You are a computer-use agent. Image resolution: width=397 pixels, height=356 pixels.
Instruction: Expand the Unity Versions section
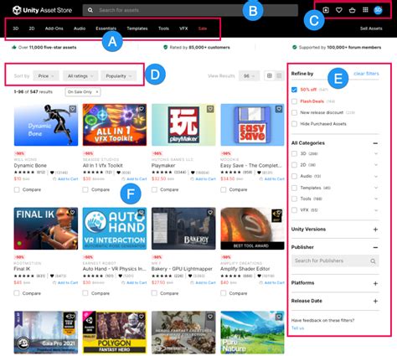(x=375, y=230)
